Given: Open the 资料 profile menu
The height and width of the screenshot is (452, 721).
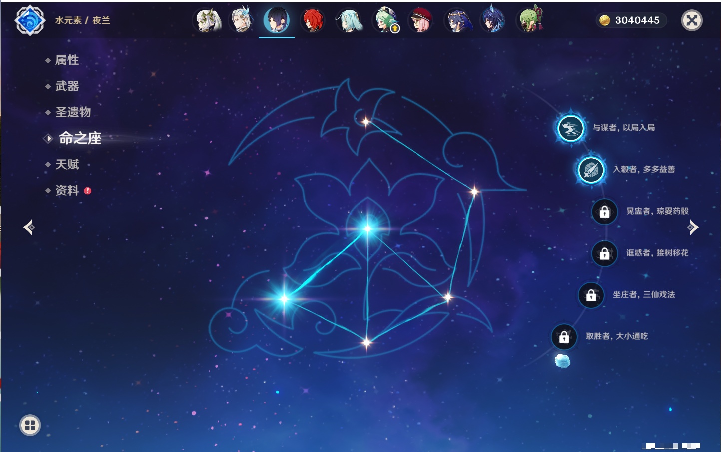Looking at the screenshot, I should click(x=67, y=190).
